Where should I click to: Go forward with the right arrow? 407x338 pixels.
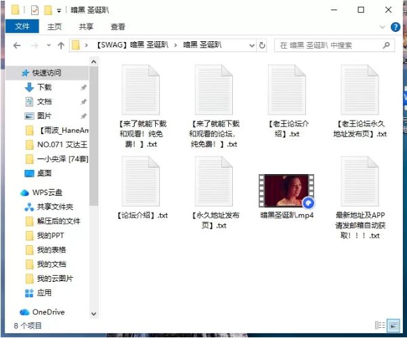(x=35, y=45)
